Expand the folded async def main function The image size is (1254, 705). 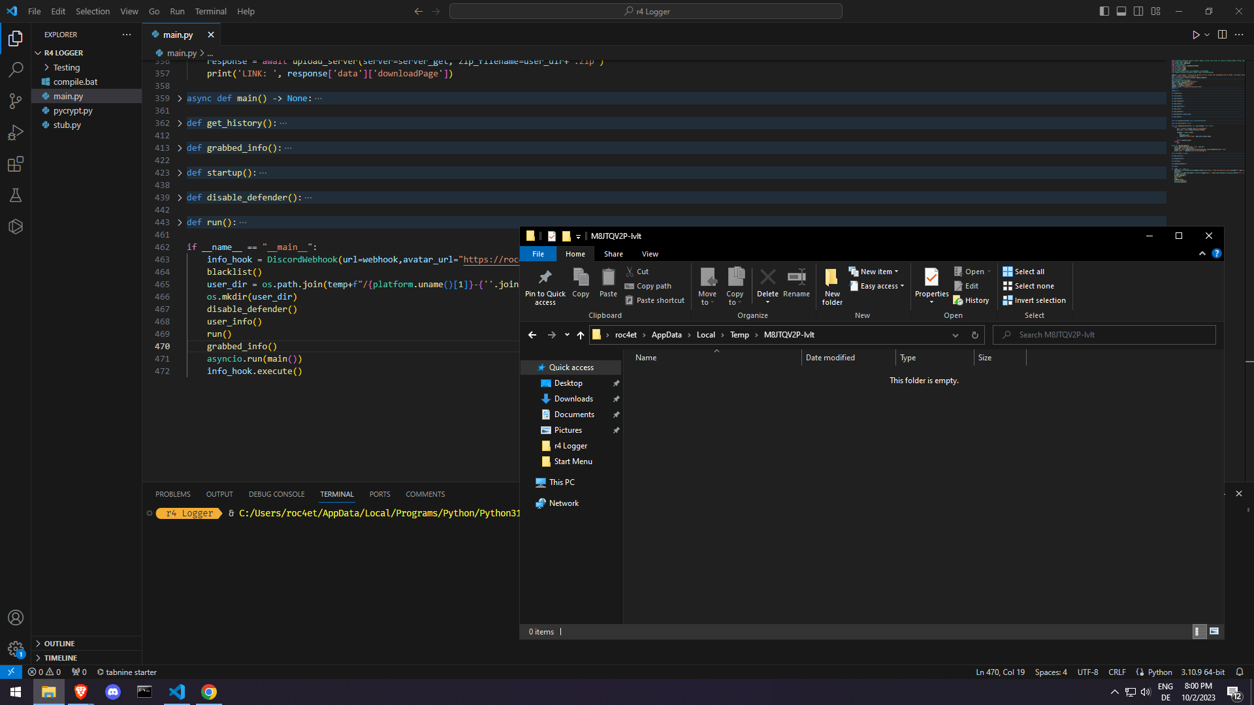tap(180, 99)
